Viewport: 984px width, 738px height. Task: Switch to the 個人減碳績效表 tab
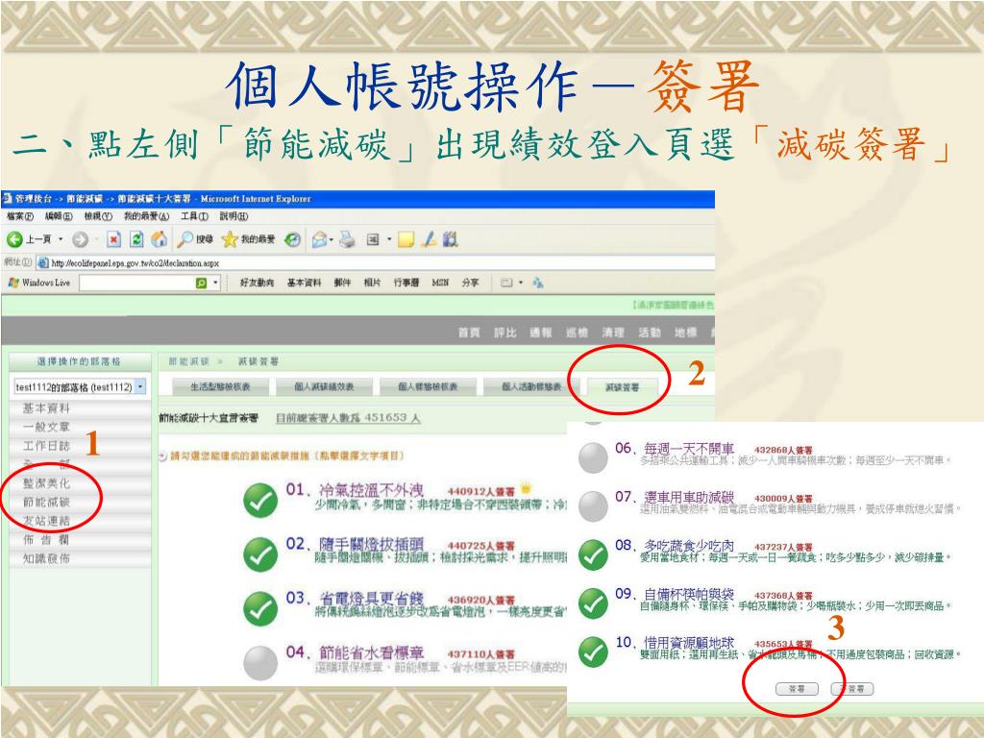tap(324, 386)
